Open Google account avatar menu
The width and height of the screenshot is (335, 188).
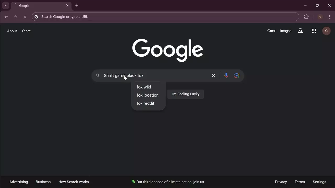[x=326, y=31]
